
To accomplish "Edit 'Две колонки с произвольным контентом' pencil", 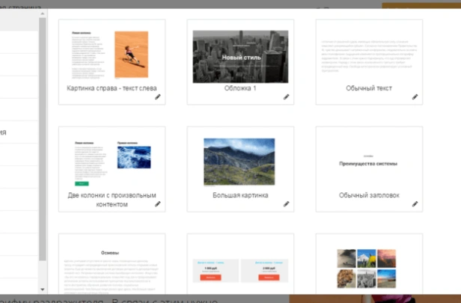I will click(157, 203).
